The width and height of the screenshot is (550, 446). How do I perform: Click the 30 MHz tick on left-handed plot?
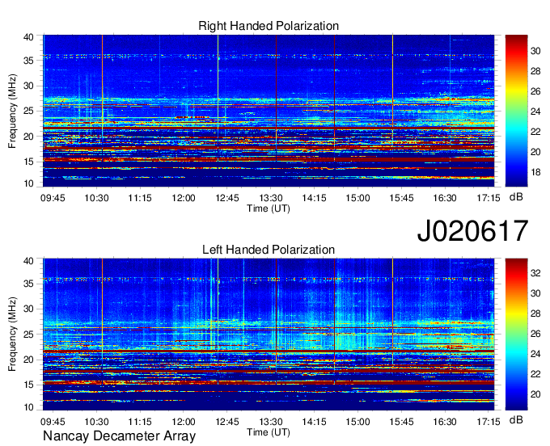pyautogui.click(x=28, y=309)
